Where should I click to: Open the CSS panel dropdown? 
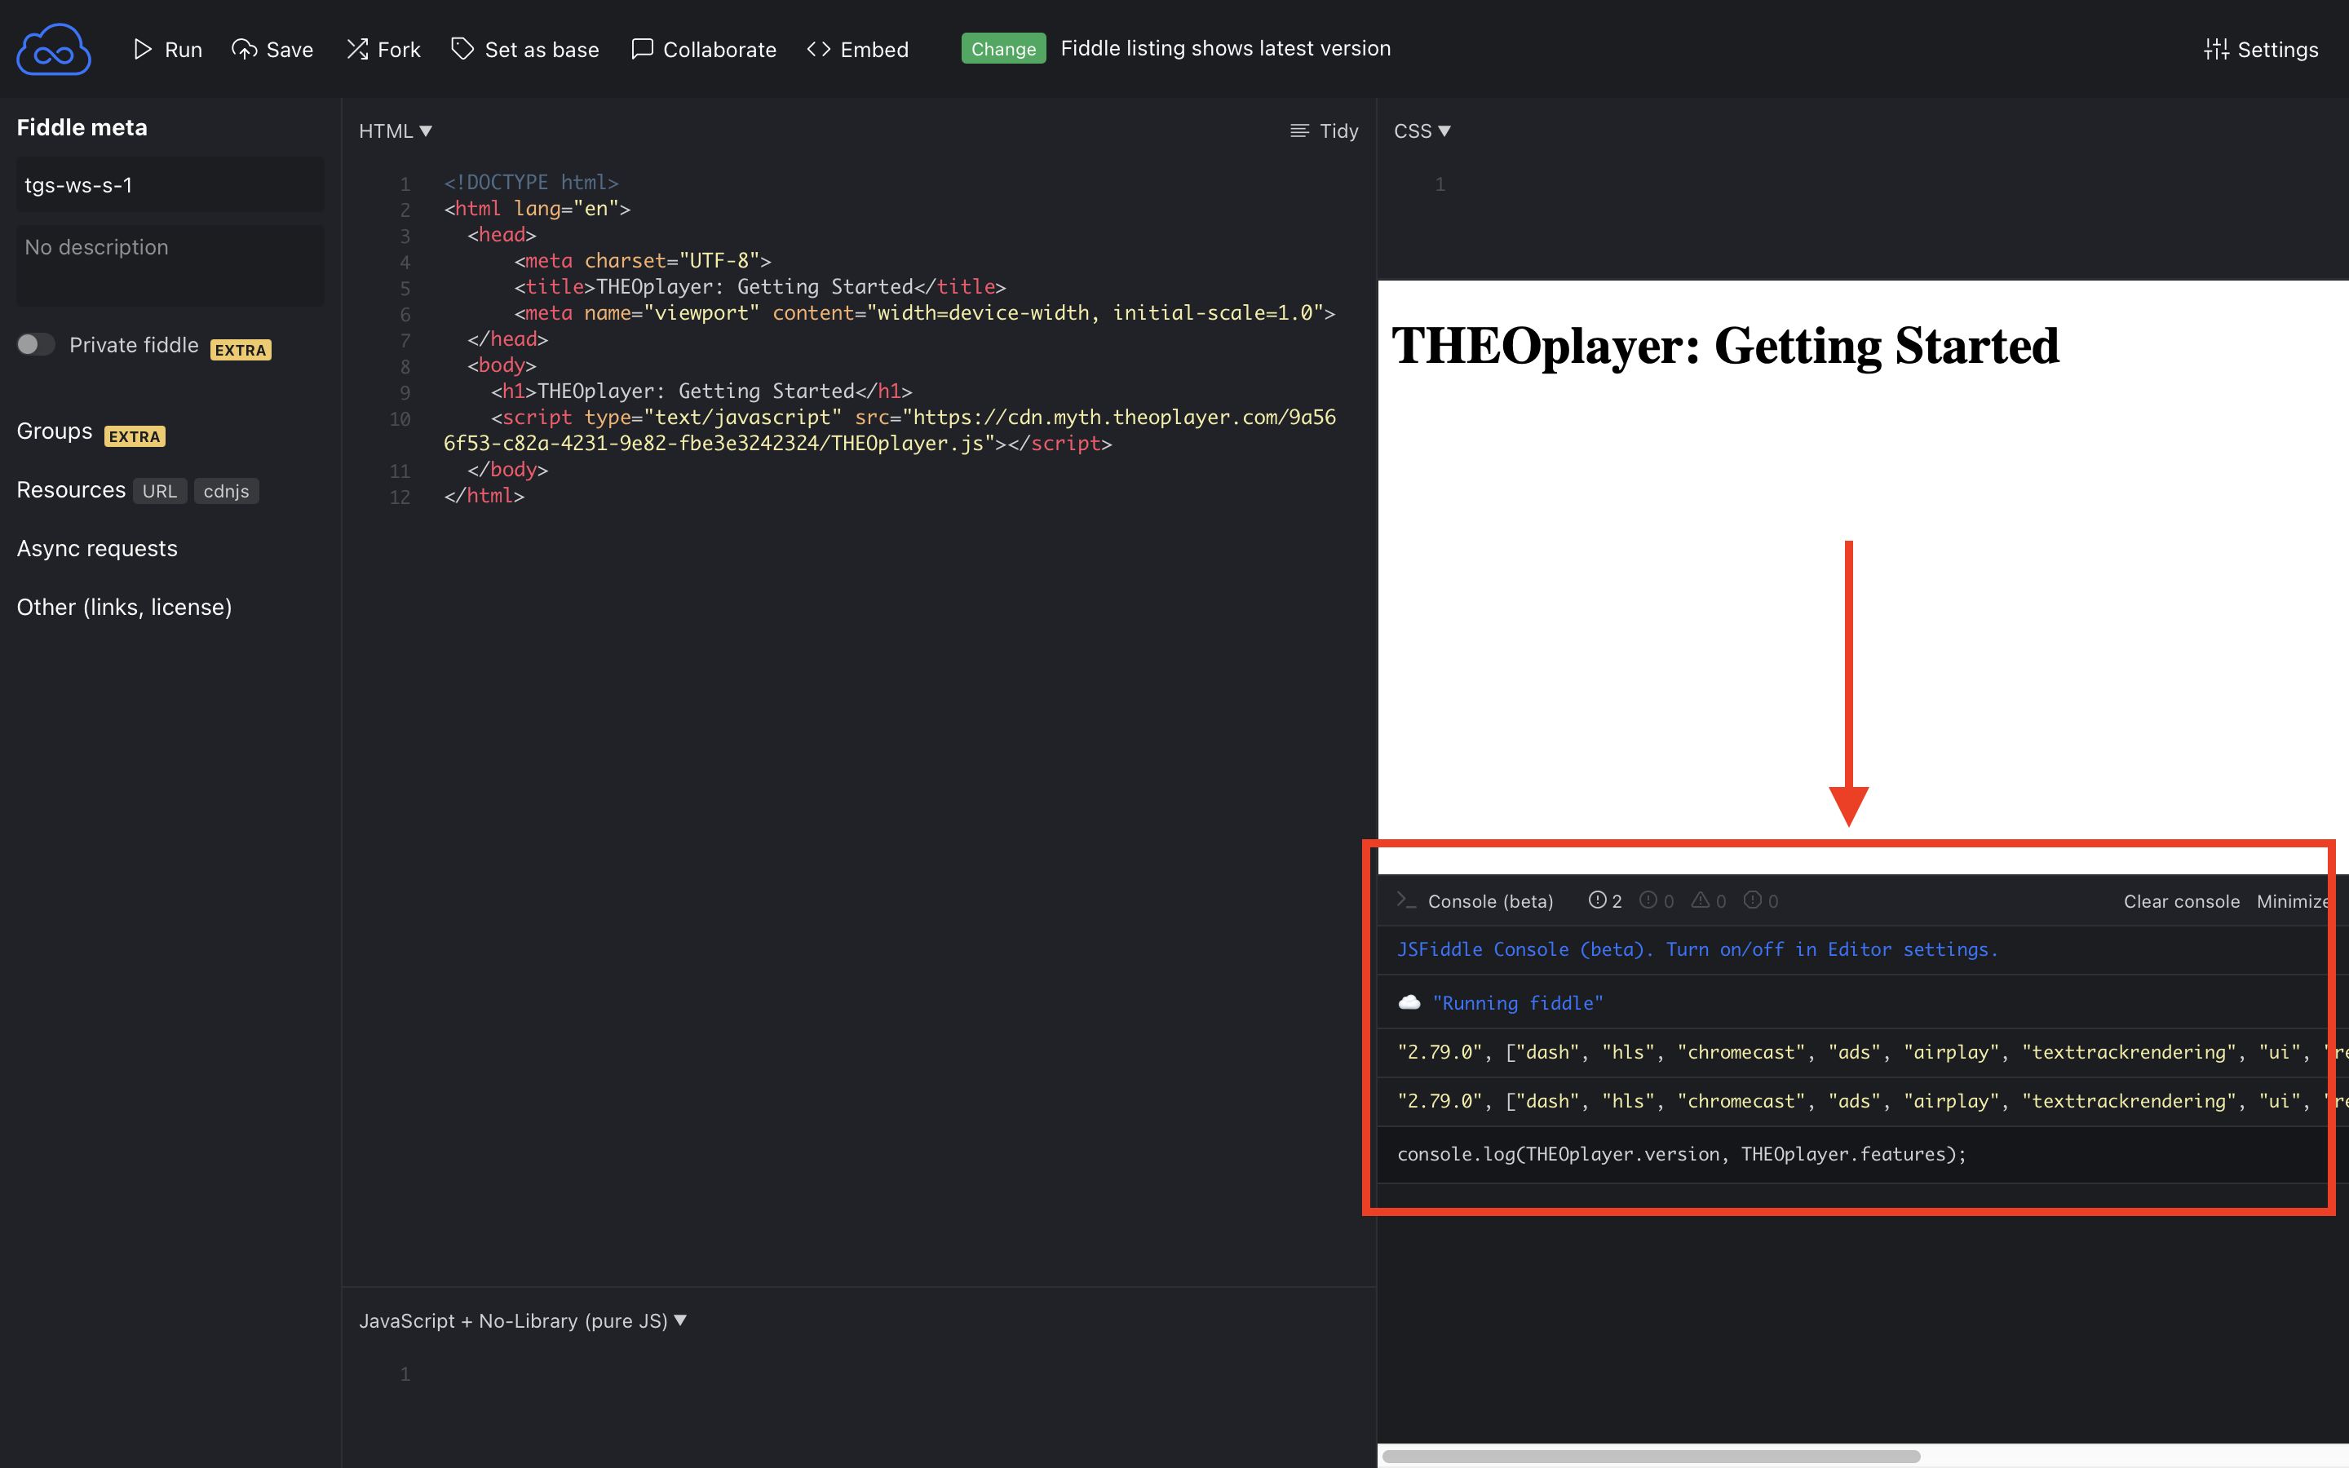pos(1421,131)
